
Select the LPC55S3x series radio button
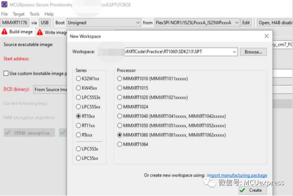78,97
